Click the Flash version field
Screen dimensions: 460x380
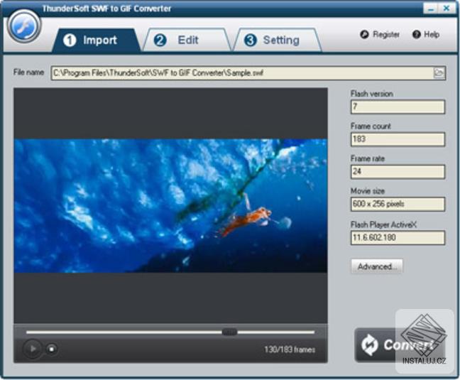[398, 107]
